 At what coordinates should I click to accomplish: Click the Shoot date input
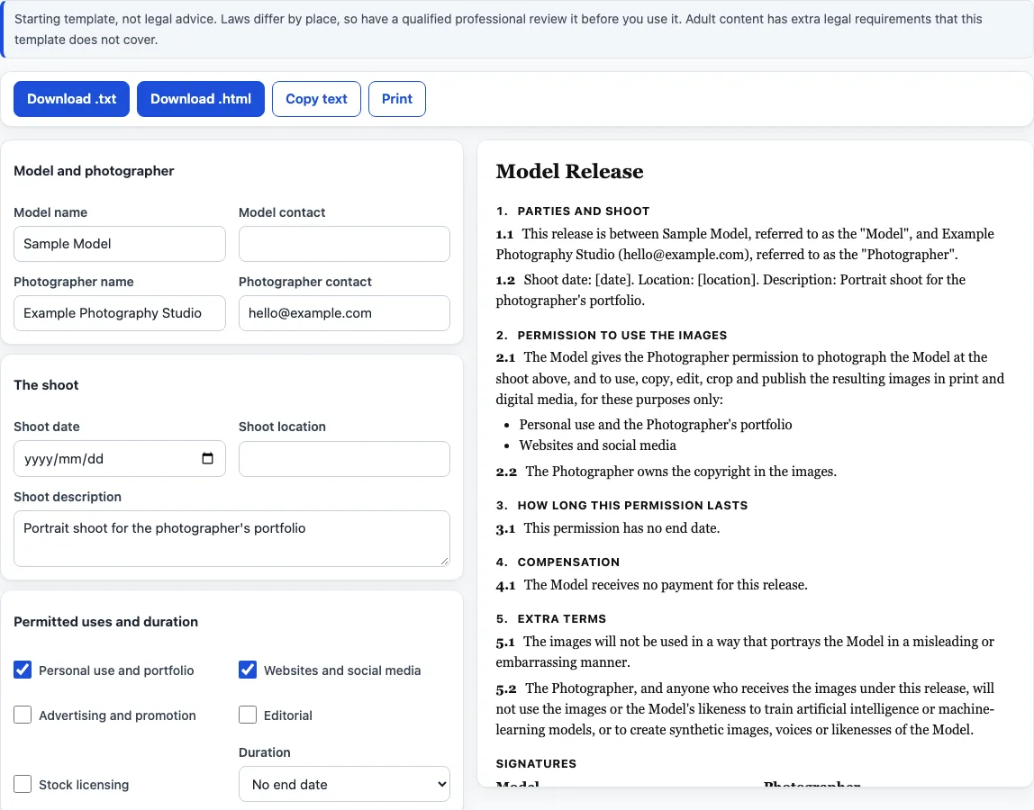pos(120,459)
